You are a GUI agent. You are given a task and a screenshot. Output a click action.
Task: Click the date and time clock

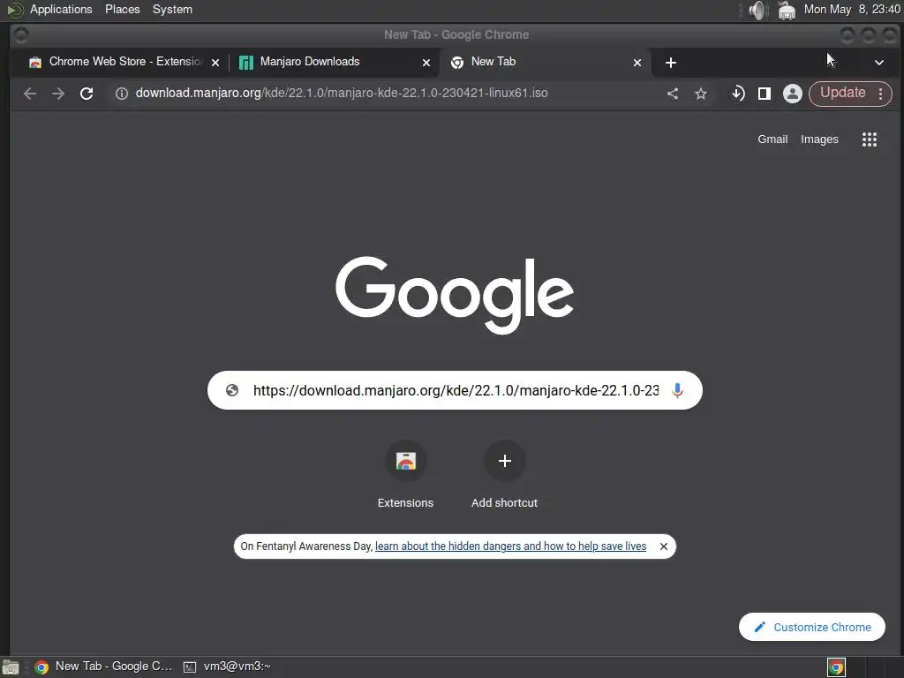pos(852,9)
